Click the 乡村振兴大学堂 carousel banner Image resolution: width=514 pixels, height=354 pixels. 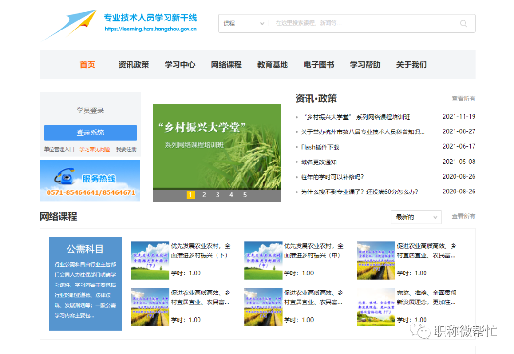(217, 146)
